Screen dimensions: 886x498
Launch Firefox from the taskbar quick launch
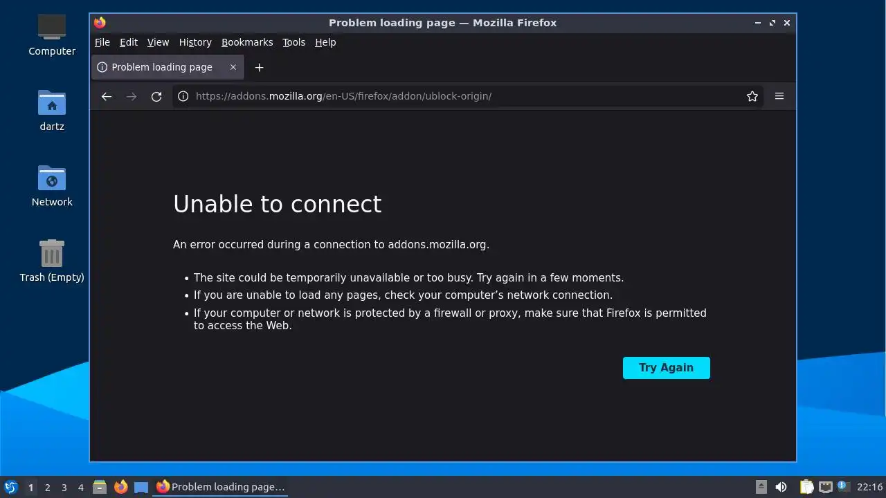pyautogui.click(x=120, y=487)
